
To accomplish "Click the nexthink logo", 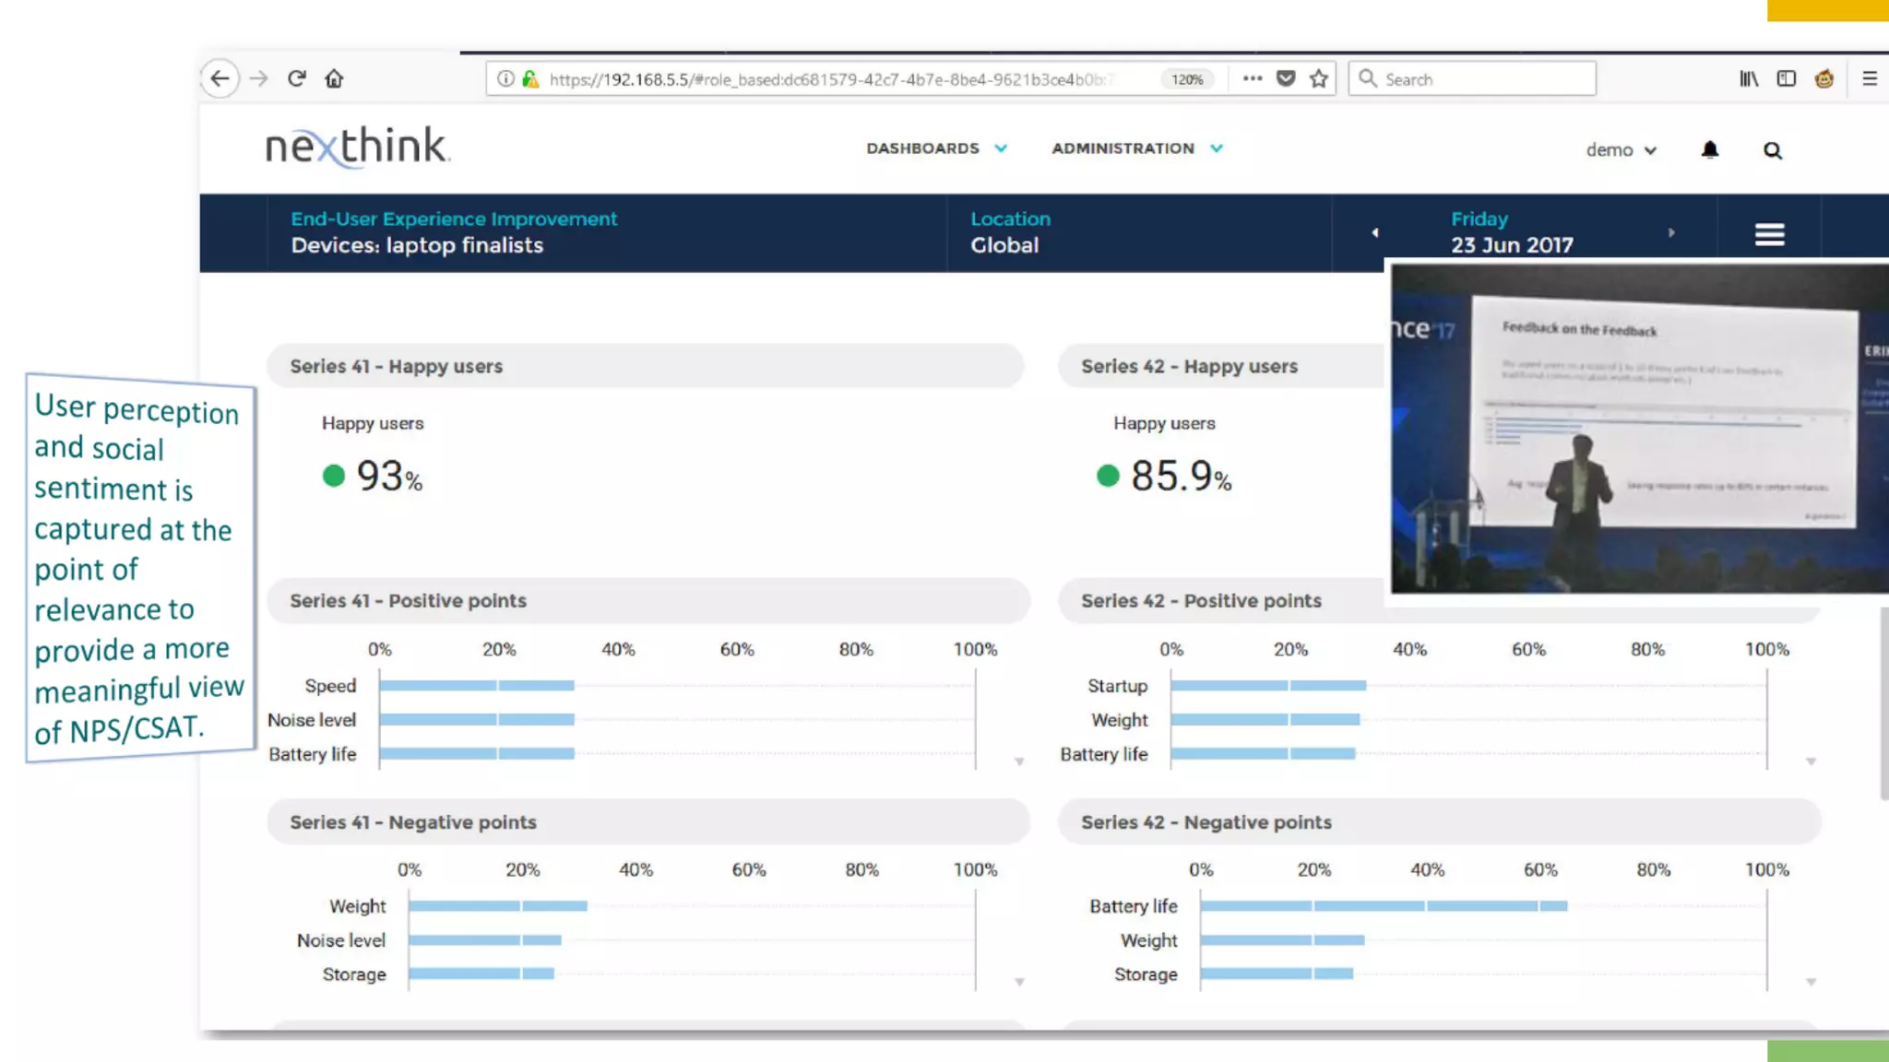I will pos(357,147).
